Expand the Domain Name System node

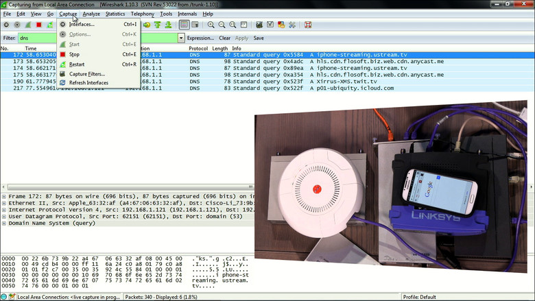(3, 224)
